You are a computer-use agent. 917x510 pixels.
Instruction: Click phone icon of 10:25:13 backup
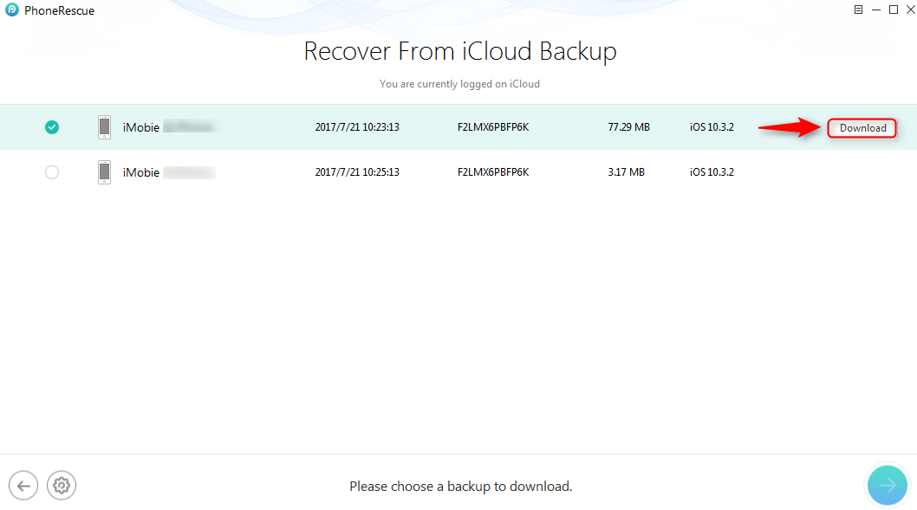pos(104,172)
